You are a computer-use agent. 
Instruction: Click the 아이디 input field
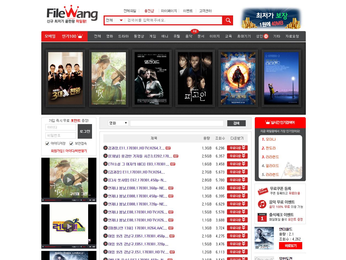coord(61,127)
